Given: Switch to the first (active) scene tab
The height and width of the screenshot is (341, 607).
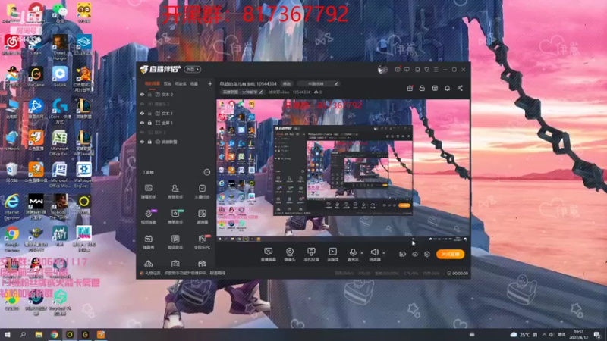Looking at the screenshot, I should pos(153,83).
